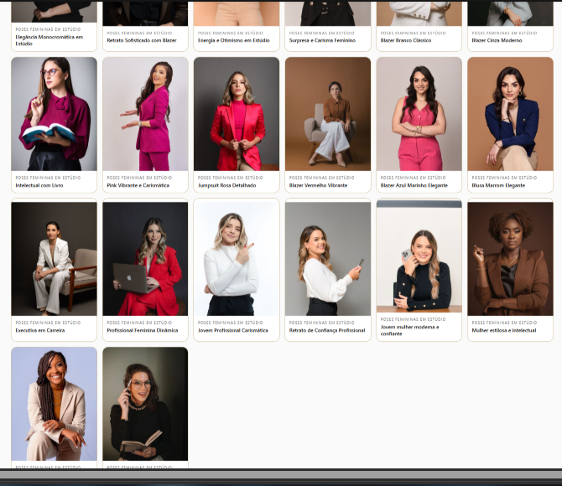Open the photo on the 'Jumpsuit Rosa Detalhado' card
Viewport: 562px width, 486px height.
tap(237, 114)
